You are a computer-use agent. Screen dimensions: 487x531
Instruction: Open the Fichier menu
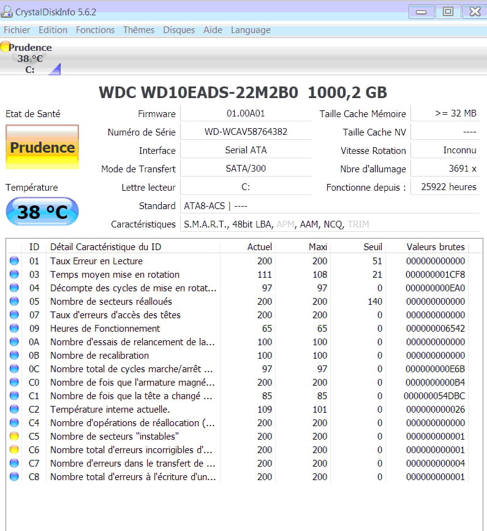17,30
